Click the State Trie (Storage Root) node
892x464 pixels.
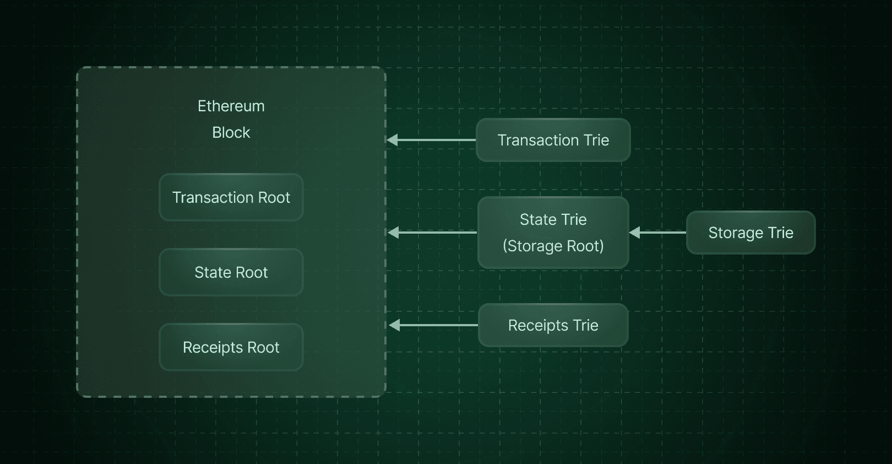click(553, 233)
